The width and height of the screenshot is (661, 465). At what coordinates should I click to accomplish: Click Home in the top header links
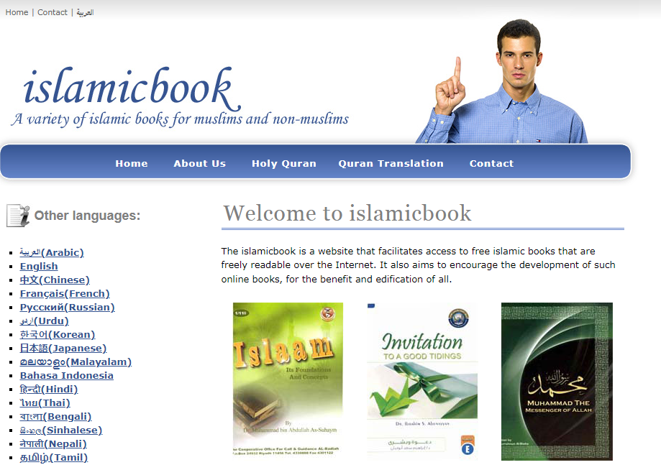click(x=16, y=11)
